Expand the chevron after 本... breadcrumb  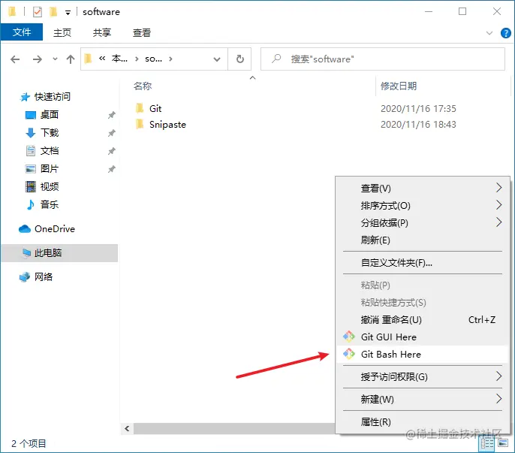pyautogui.click(x=137, y=59)
